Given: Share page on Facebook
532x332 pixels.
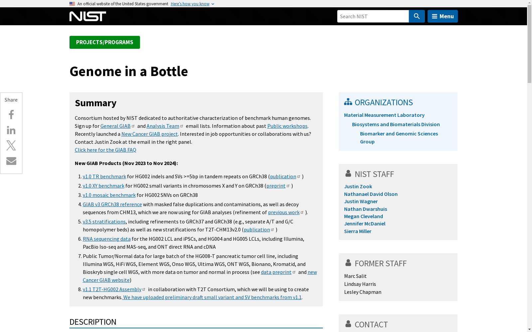Looking at the screenshot, I should [x=11, y=115].
